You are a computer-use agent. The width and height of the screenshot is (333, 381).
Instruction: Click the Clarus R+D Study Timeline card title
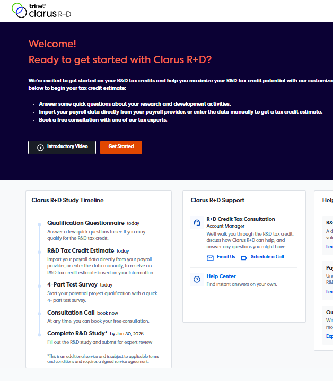(67, 200)
